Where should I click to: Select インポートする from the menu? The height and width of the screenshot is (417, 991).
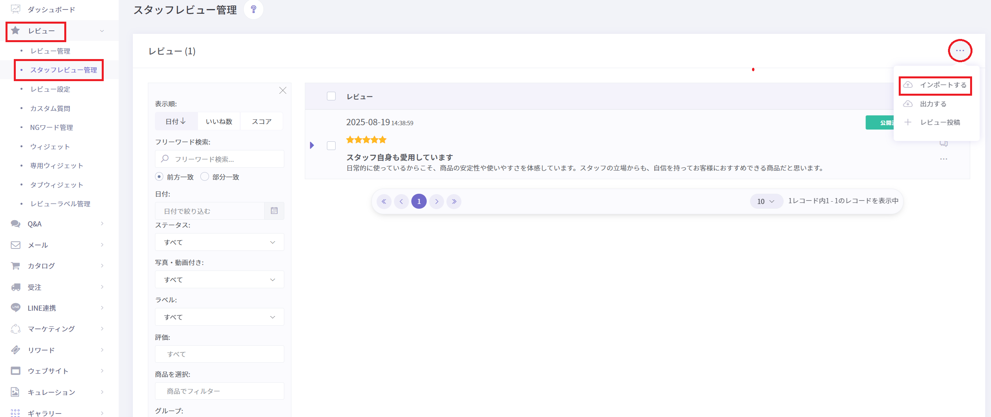[942, 85]
